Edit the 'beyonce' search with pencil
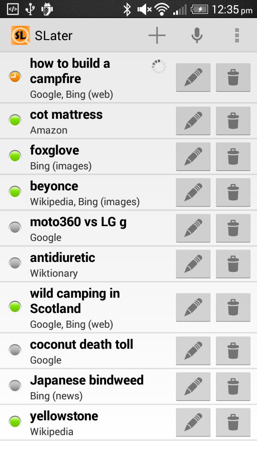The width and height of the screenshot is (257, 458). (193, 192)
